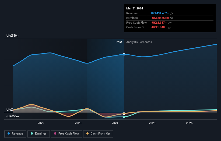
Task: Click the UK£550m y-axis label
Action: [13, 36]
